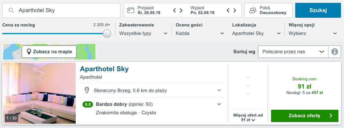Click the Szukaj button
Image resolution: width=344 pixels, height=128 pixels.
click(x=318, y=10)
